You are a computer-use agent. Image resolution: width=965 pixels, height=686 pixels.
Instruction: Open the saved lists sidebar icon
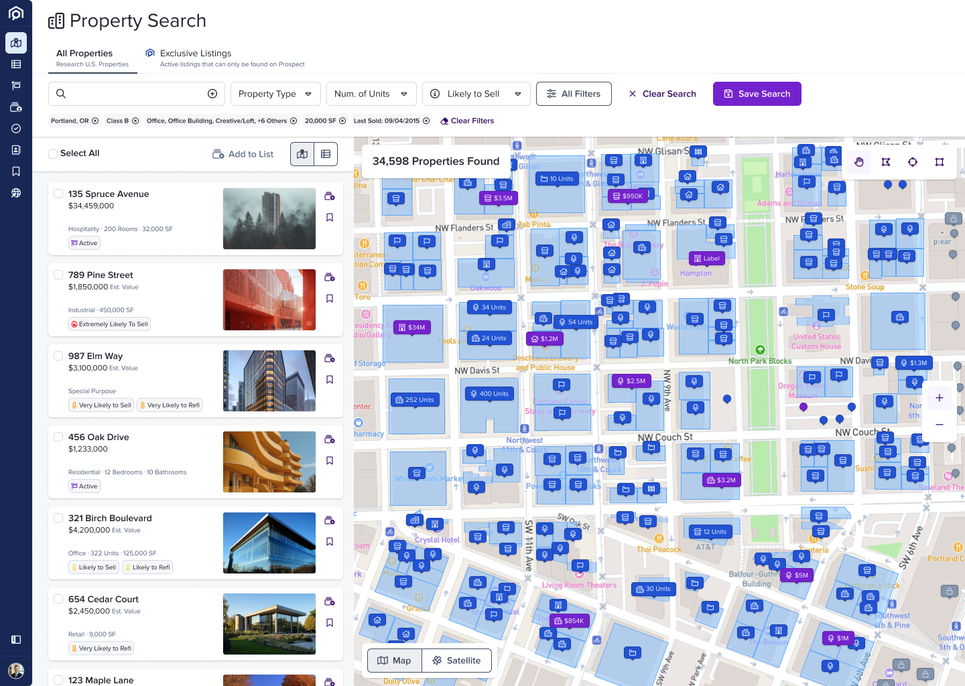[x=16, y=107]
